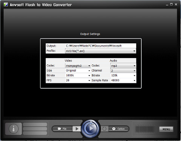Viewport: 181px width, 141px height.
Task: Click the info icon in bottom panel
Action: pos(14,129)
